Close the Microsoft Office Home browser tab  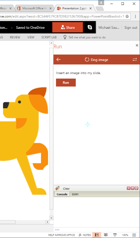click(x=50, y=8)
